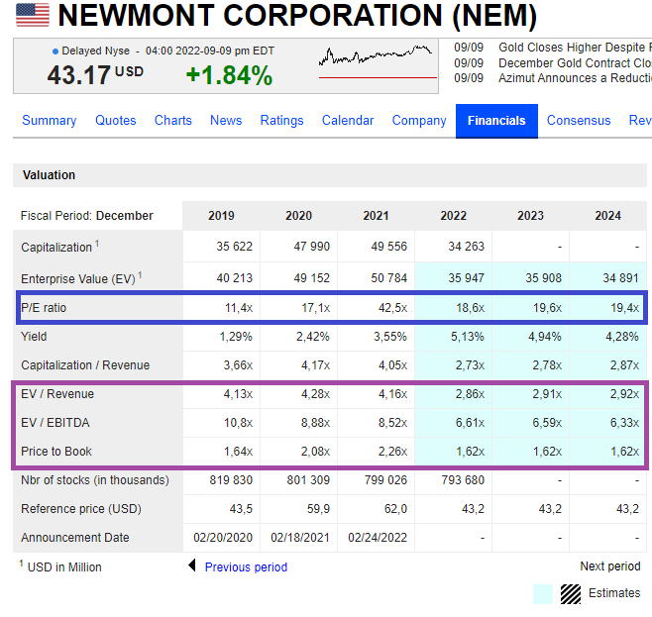
Task: Open the Summary tab
Action: (49, 121)
